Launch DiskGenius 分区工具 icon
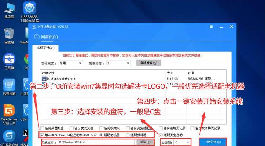Screen dimensions: 265x146 pyautogui.click(x=9, y=115)
